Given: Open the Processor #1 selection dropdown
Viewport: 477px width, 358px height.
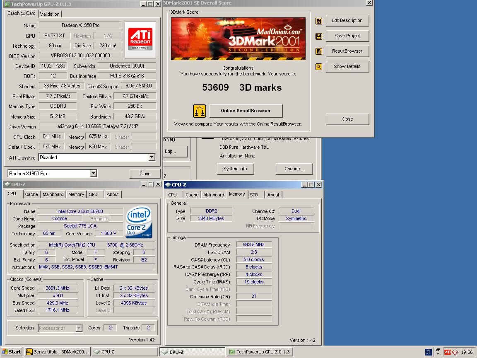Looking at the screenshot, I should coord(79,328).
